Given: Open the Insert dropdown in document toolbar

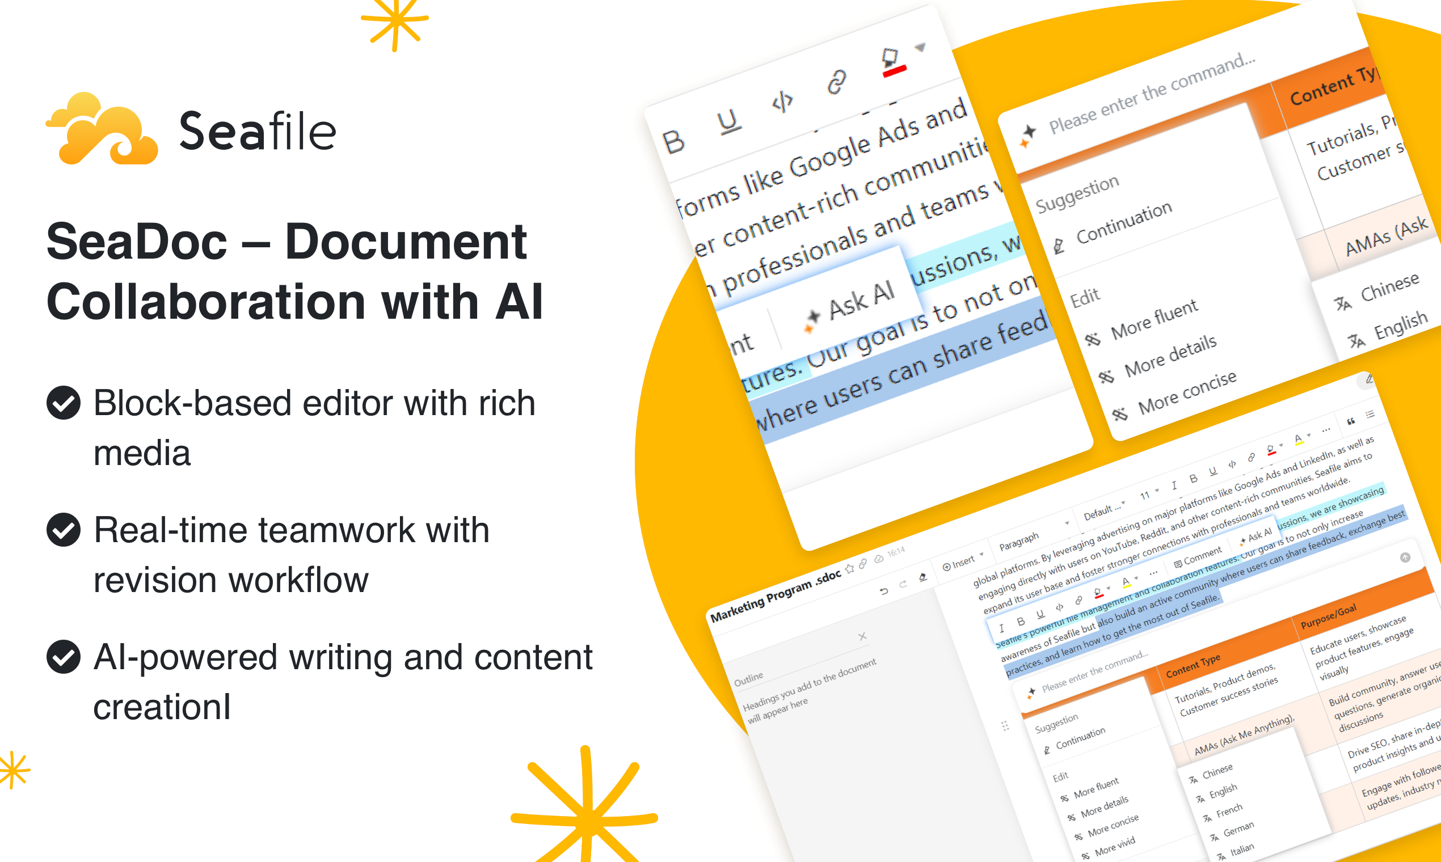Looking at the screenshot, I should click(x=963, y=561).
